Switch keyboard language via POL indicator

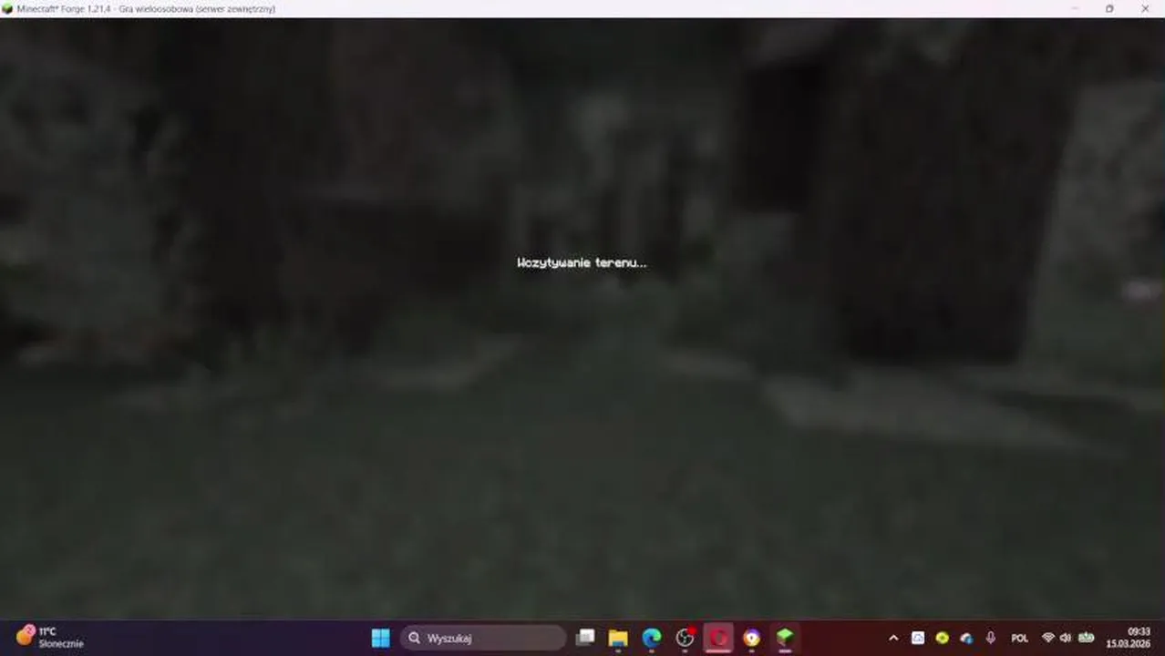(x=1019, y=638)
